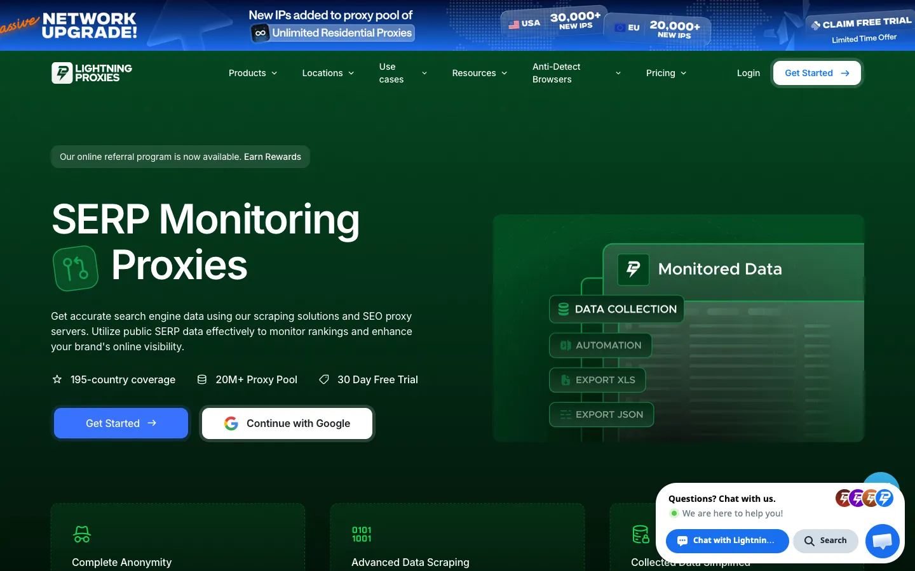Image resolution: width=915 pixels, height=571 pixels.
Task: Click the EU flag icon
Action: point(620,27)
